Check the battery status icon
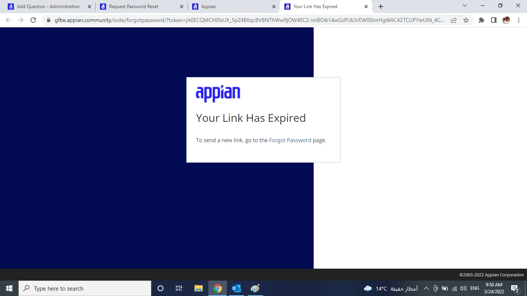 pyautogui.click(x=445, y=288)
